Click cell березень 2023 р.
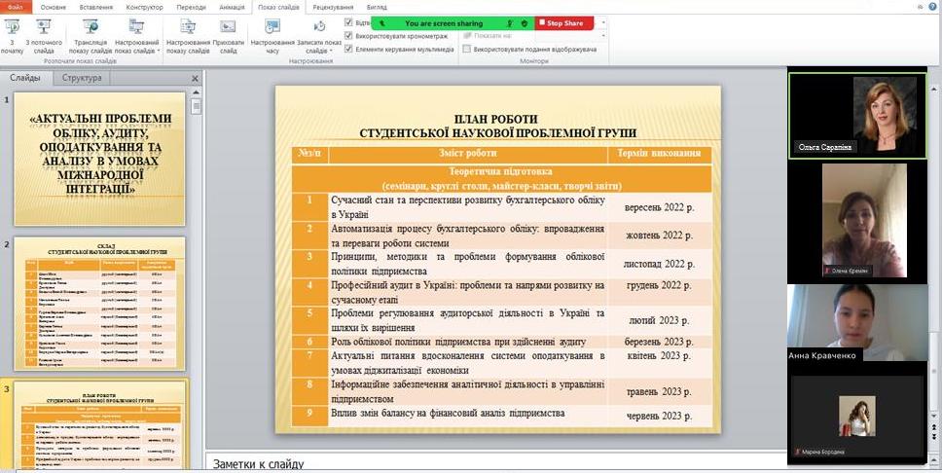 pyautogui.click(x=659, y=342)
